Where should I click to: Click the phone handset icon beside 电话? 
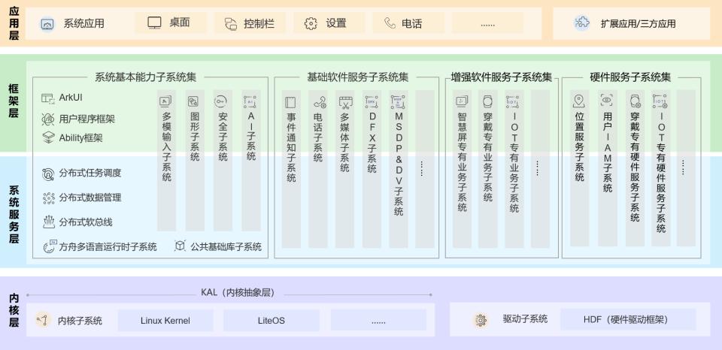[x=390, y=23]
